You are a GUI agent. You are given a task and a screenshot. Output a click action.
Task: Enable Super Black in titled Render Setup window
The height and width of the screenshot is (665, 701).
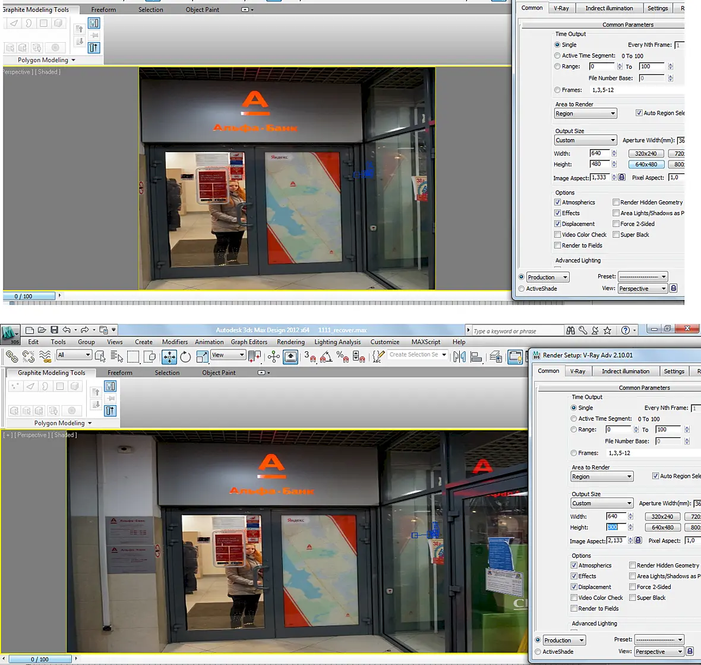tap(633, 597)
